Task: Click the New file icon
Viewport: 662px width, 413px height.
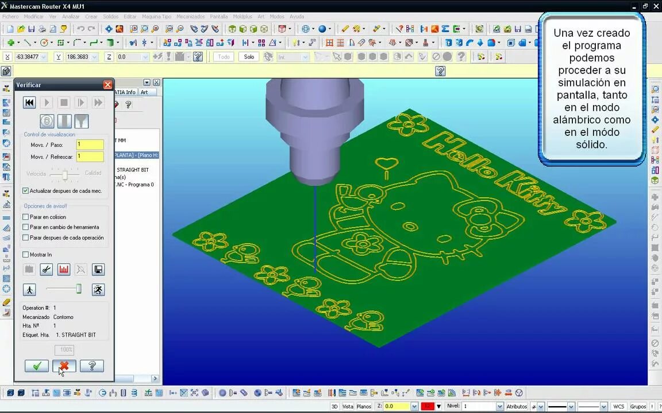Action: tap(10, 29)
